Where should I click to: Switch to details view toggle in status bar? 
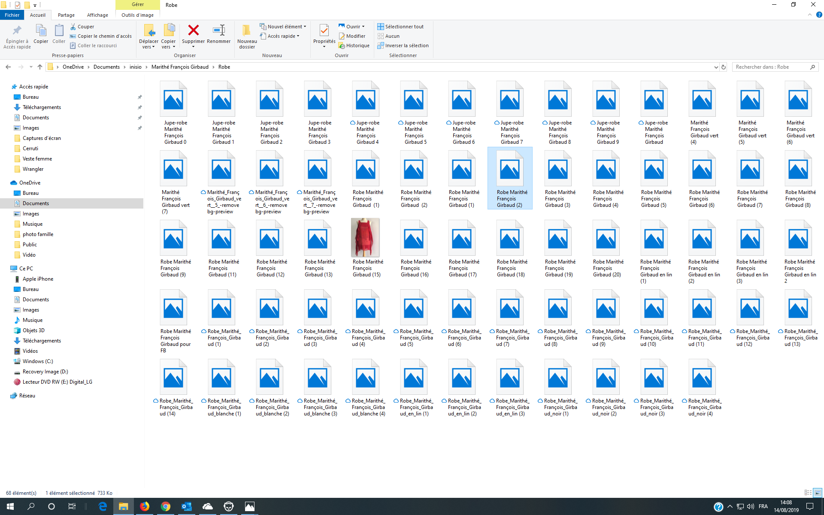[808, 493]
